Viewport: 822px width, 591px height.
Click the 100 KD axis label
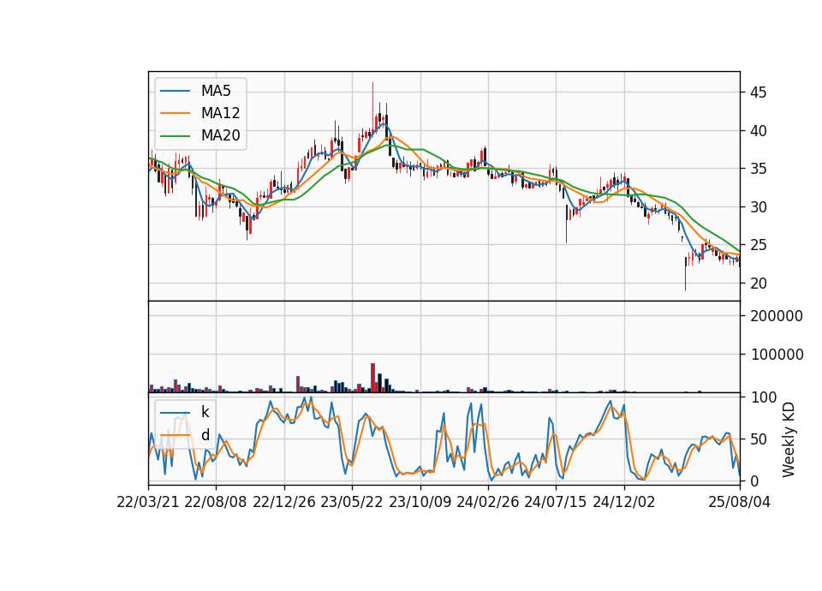pyautogui.click(x=764, y=397)
